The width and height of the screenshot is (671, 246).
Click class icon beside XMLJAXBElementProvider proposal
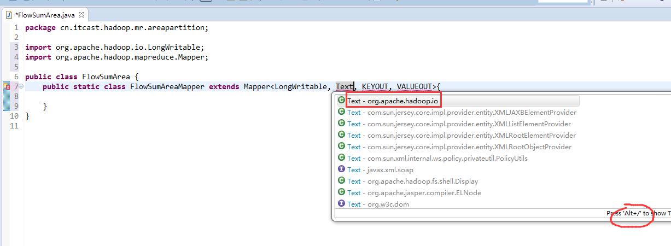342,112
